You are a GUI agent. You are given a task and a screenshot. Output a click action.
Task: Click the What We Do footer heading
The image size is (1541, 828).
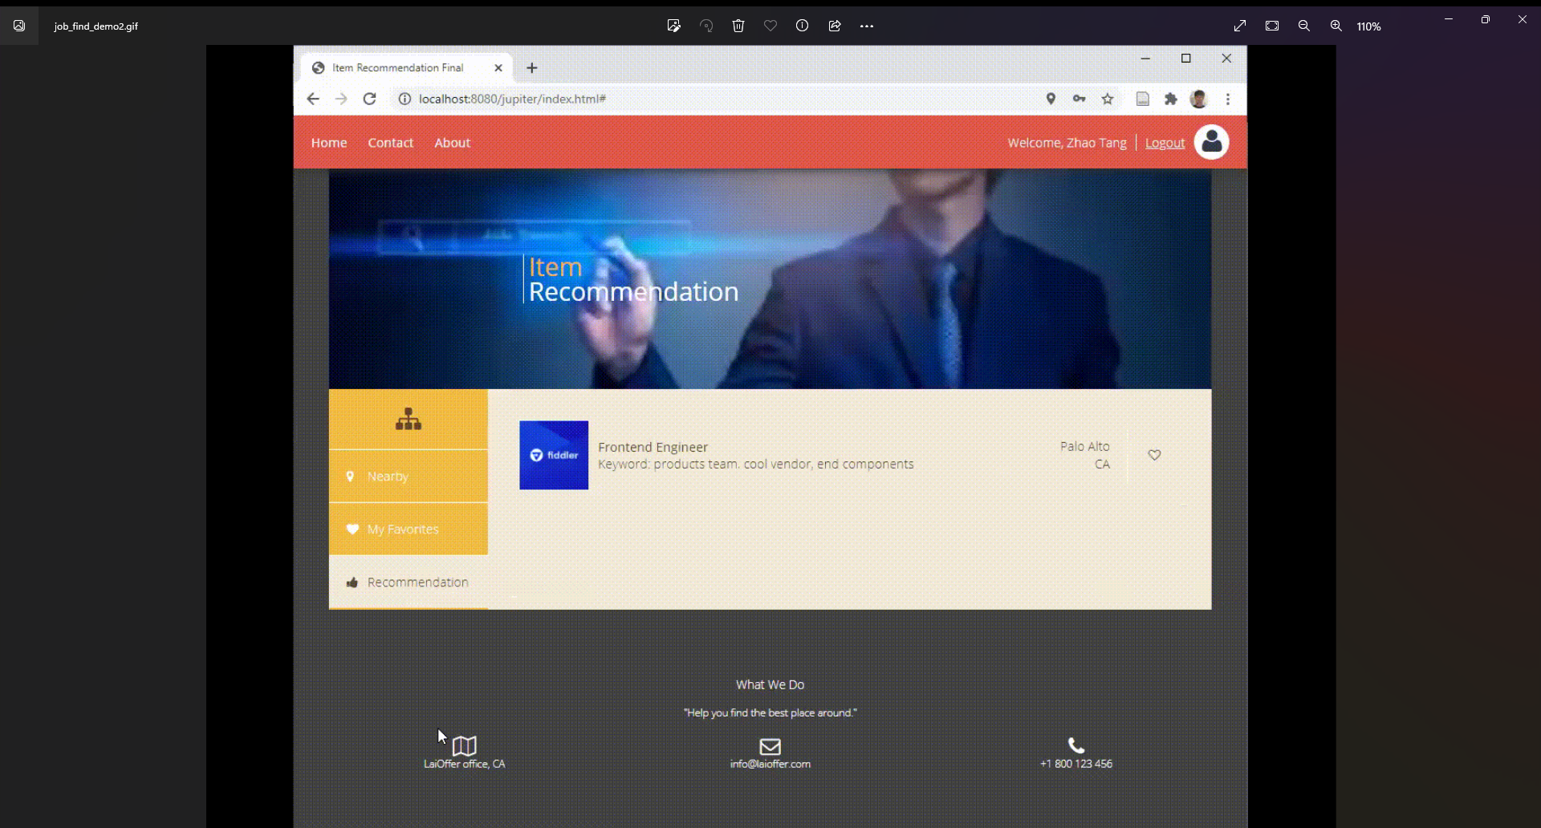point(770,684)
